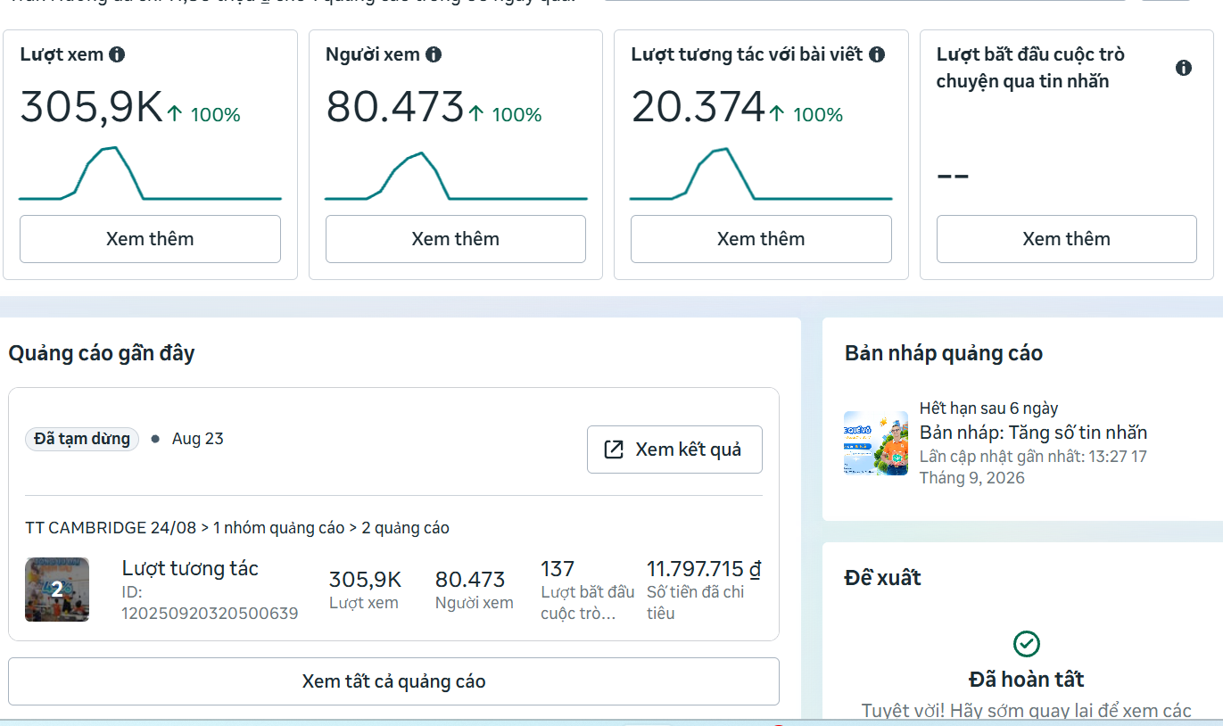Screen dimensions: 1223x726
Task: Click the 11.797.715 ₫ amount spent value
Action: coord(704,569)
